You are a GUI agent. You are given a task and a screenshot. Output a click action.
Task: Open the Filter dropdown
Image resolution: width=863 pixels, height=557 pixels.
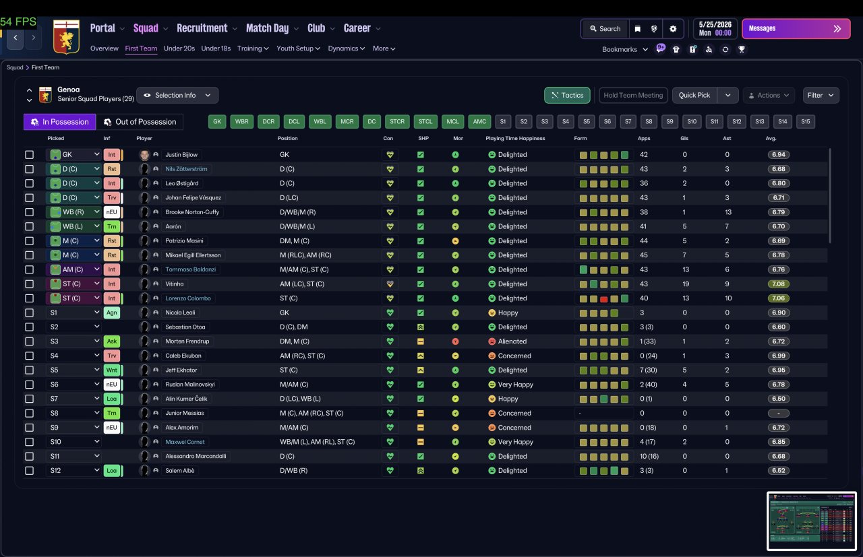tap(821, 95)
